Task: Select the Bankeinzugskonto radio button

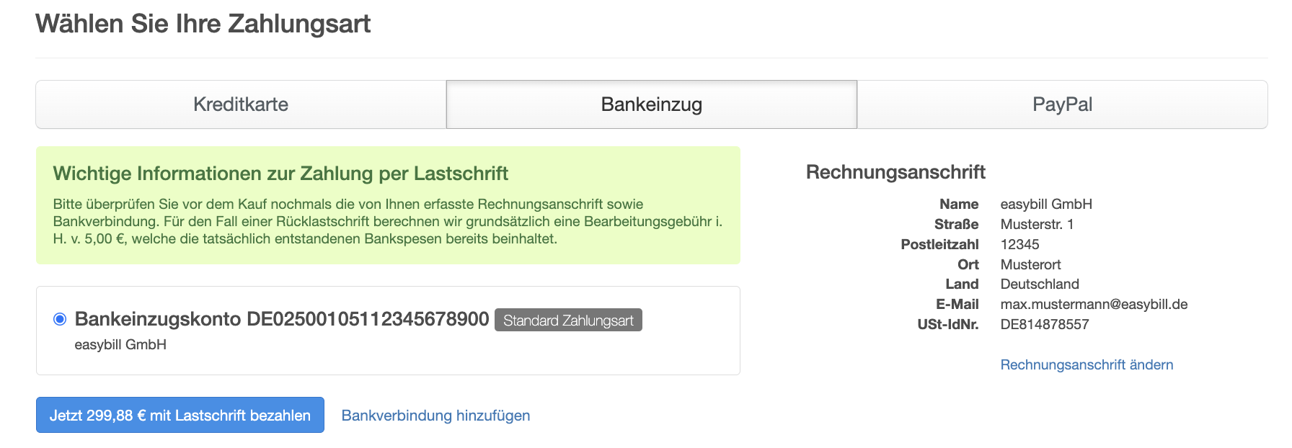Action: (60, 319)
